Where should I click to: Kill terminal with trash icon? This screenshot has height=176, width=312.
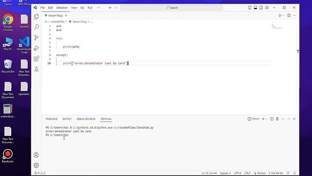(277, 119)
